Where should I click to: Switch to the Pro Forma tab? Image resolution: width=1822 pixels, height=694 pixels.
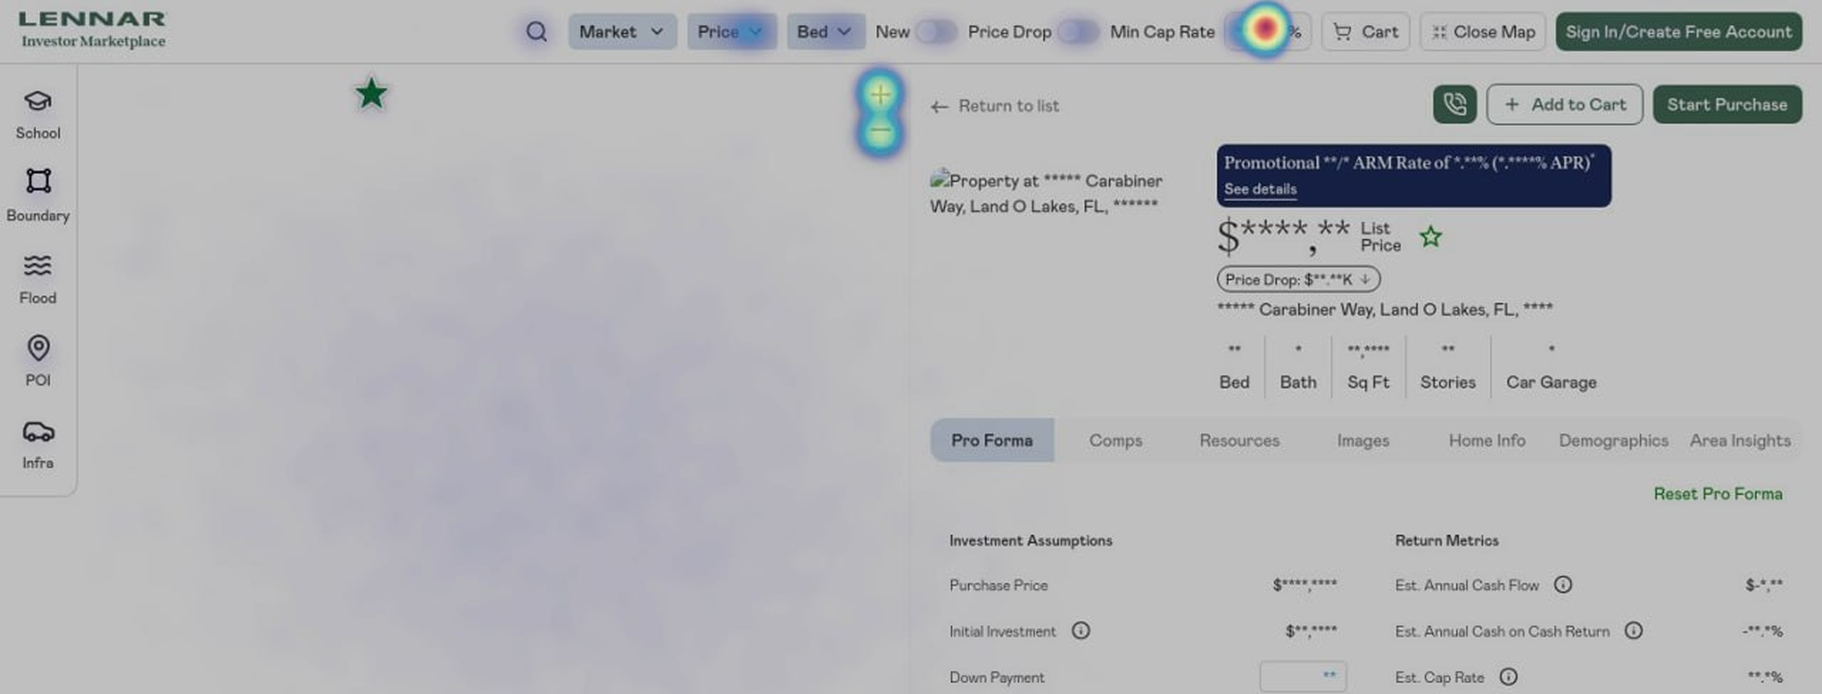point(992,440)
